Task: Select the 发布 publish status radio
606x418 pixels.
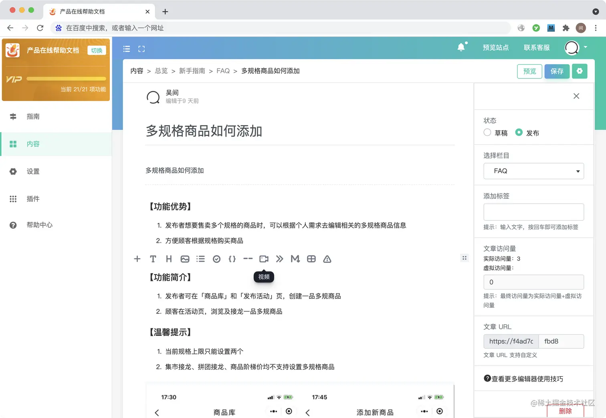Action: pyautogui.click(x=519, y=132)
